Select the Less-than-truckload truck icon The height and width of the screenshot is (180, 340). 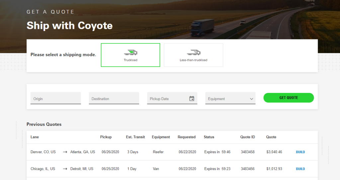tap(193, 52)
